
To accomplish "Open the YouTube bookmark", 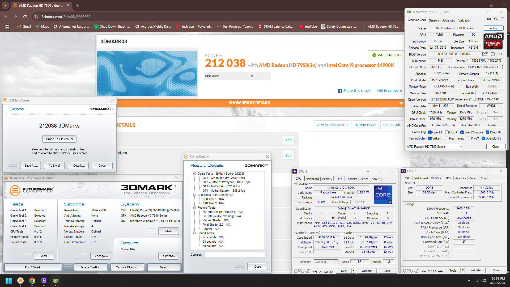I will tap(308, 27).
